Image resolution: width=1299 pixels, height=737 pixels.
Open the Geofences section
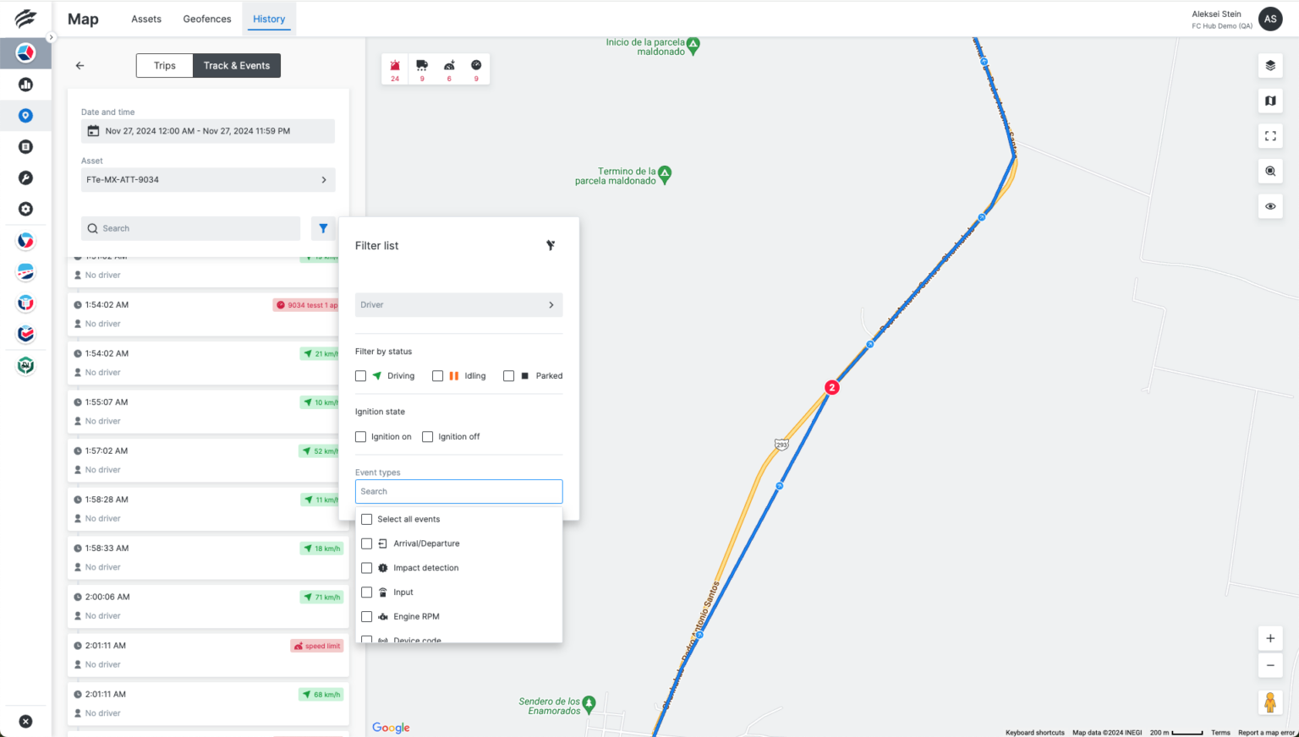pos(206,19)
